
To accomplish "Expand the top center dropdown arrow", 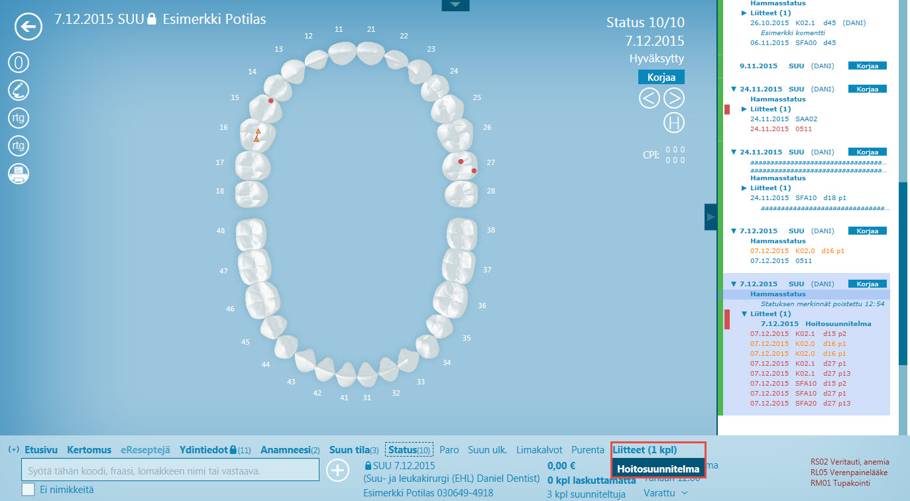I will pyautogui.click(x=455, y=5).
